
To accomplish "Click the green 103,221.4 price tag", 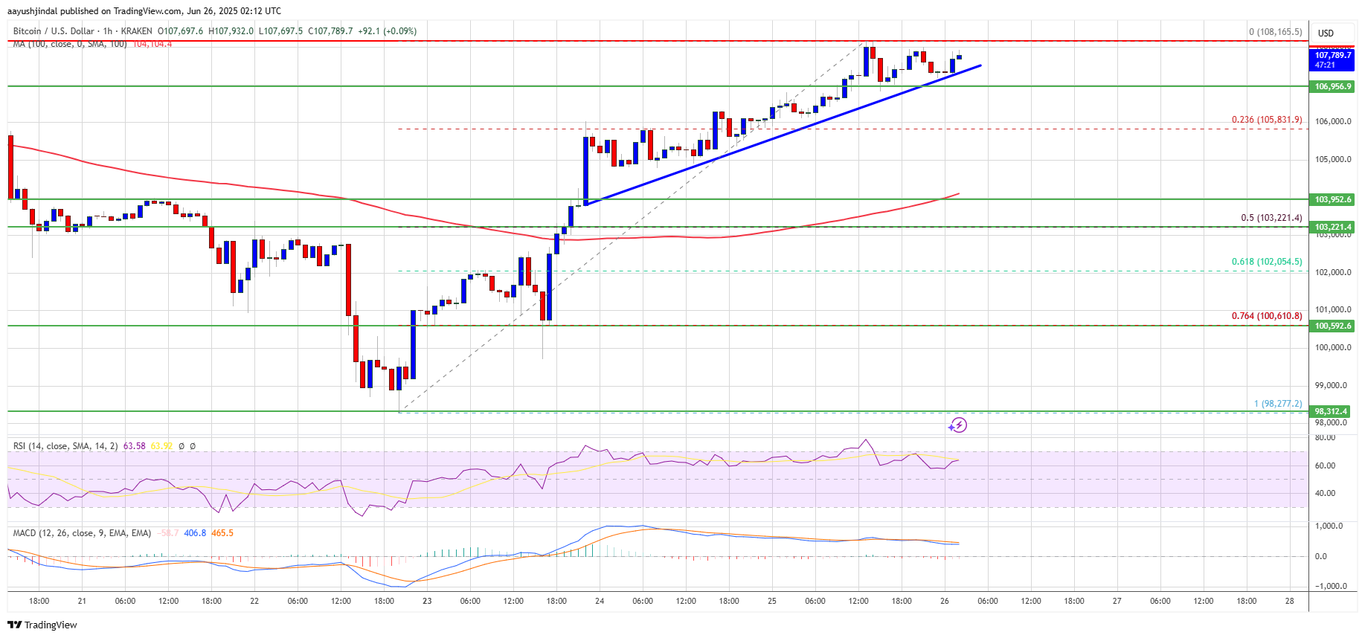I will click(1332, 227).
